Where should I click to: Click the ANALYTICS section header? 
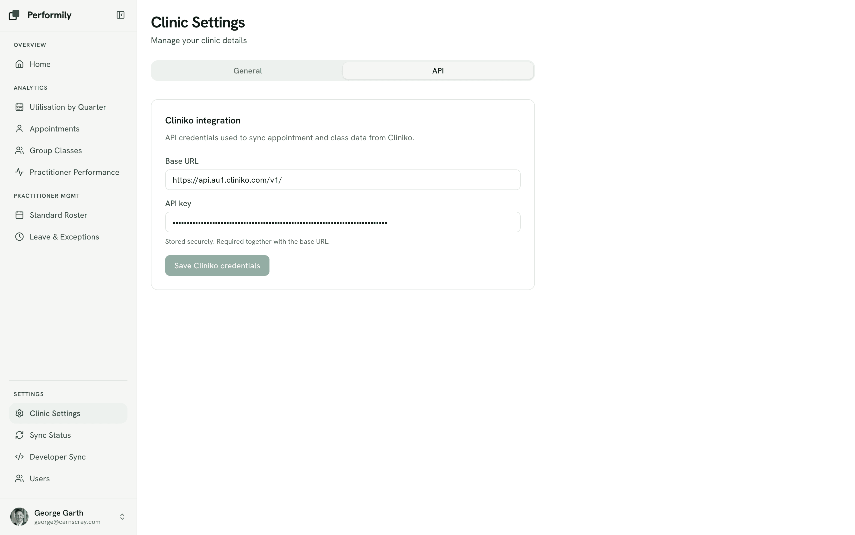tap(30, 88)
